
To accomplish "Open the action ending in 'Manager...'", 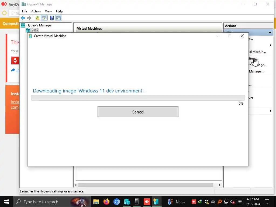I will 257,71.
